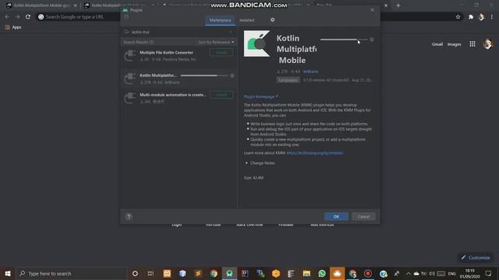Click the Multiple File Kotlin Converter plugin icon
Viewport: 499px width, 280px height.
[x=130, y=56]
